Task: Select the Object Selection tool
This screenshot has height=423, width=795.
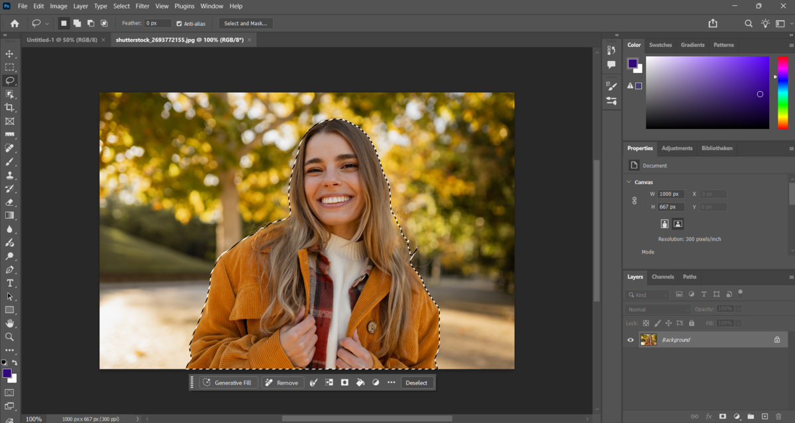Action: tap(9, 94)
